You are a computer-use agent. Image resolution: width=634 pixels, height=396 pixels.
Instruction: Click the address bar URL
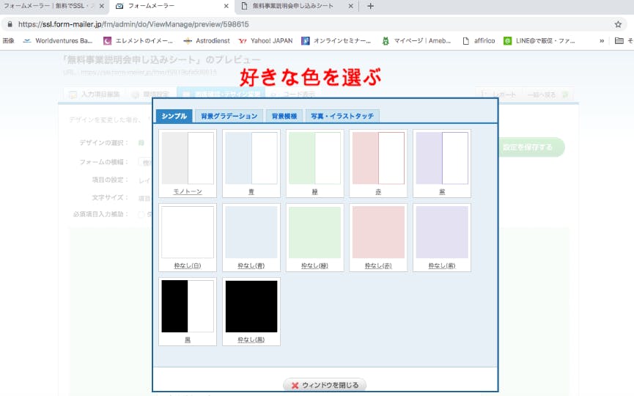(133, 24)
